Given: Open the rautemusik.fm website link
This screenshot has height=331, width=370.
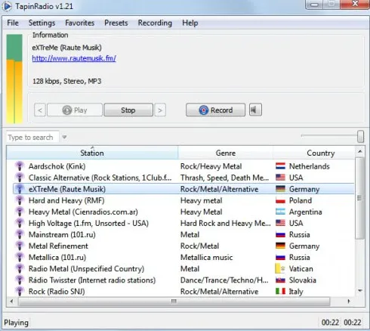Looking at the screenshot, I should (74, 58).
